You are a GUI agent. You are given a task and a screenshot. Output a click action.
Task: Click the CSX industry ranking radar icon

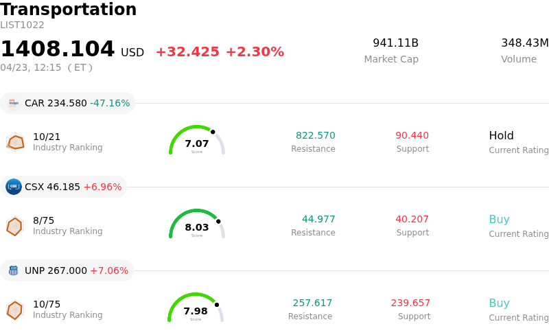(14, 226)
